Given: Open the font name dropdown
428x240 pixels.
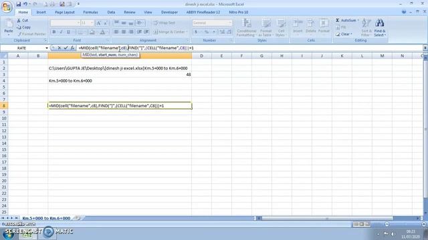Looking at the screenshot, I should pyautogui.click(x=78, y=23).
